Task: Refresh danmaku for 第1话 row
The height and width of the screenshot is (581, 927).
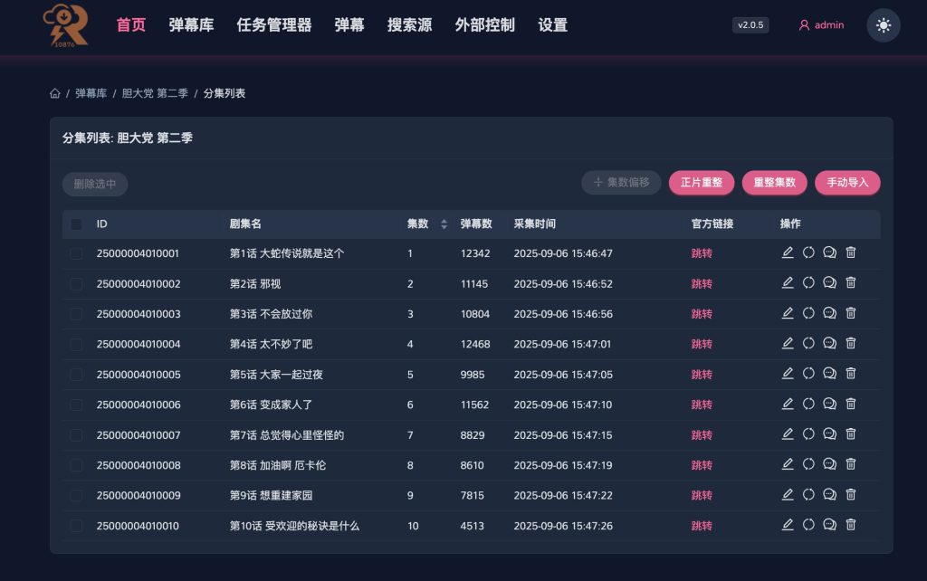Action: [x=808, y=253]
